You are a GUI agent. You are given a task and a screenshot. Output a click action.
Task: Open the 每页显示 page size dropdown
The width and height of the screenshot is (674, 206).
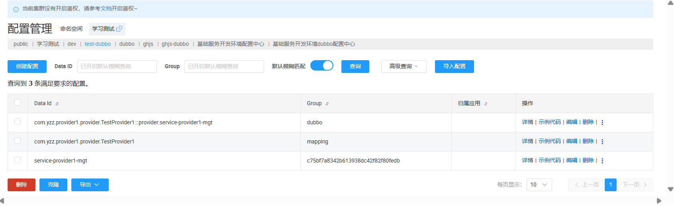(x=539, y=185)
